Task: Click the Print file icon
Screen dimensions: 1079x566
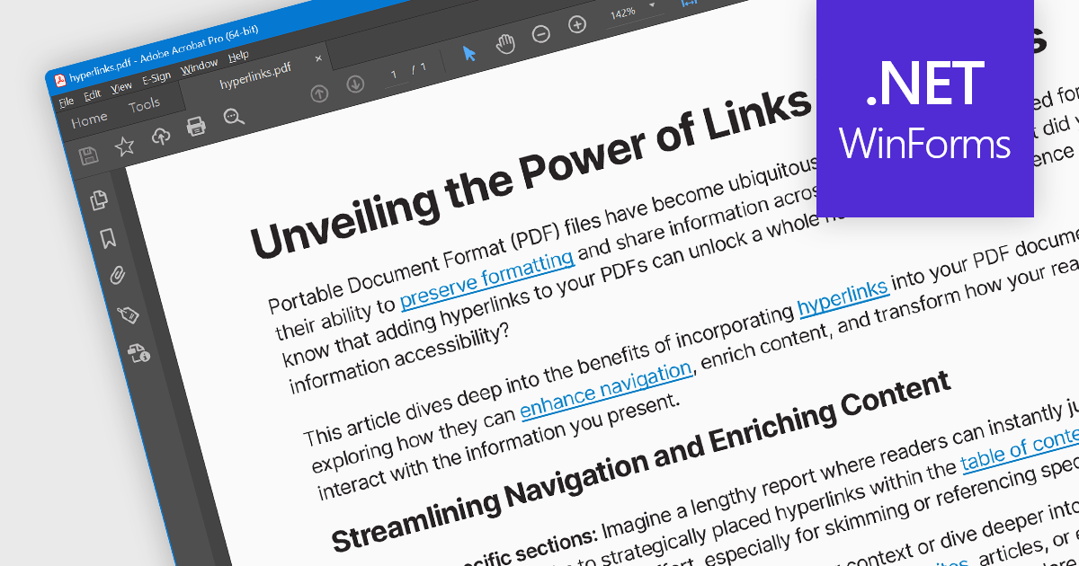Action: coord(197,126)
